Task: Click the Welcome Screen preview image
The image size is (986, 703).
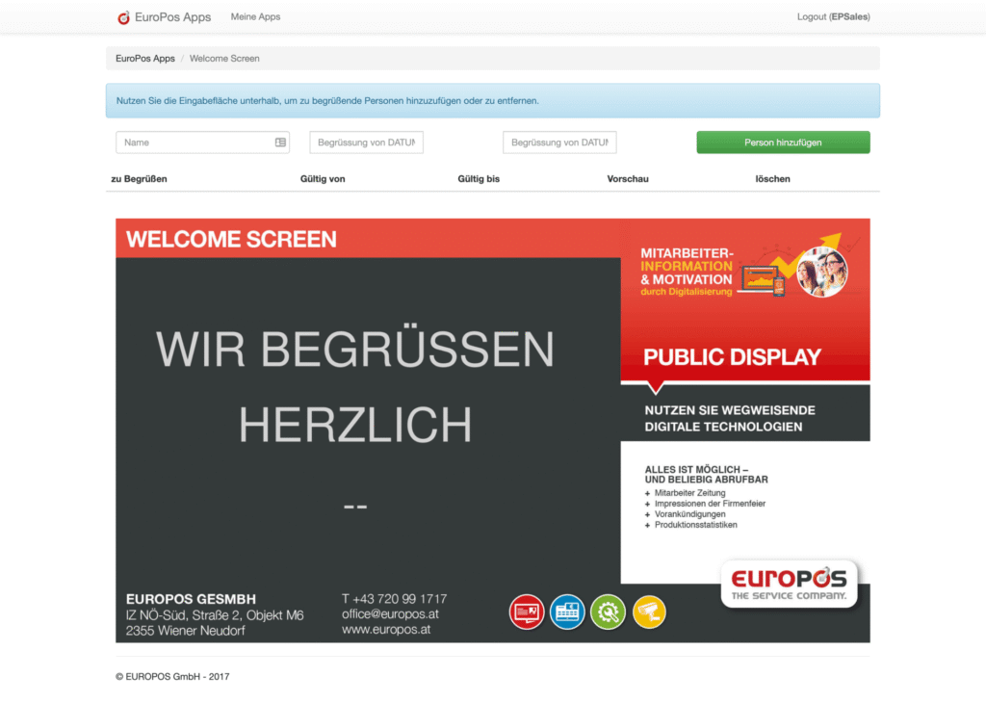Action: pos(493,430)
